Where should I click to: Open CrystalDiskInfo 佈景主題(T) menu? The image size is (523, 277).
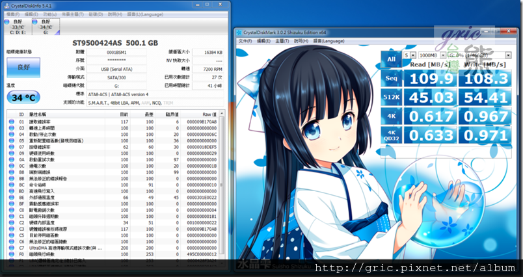point(72,14)
